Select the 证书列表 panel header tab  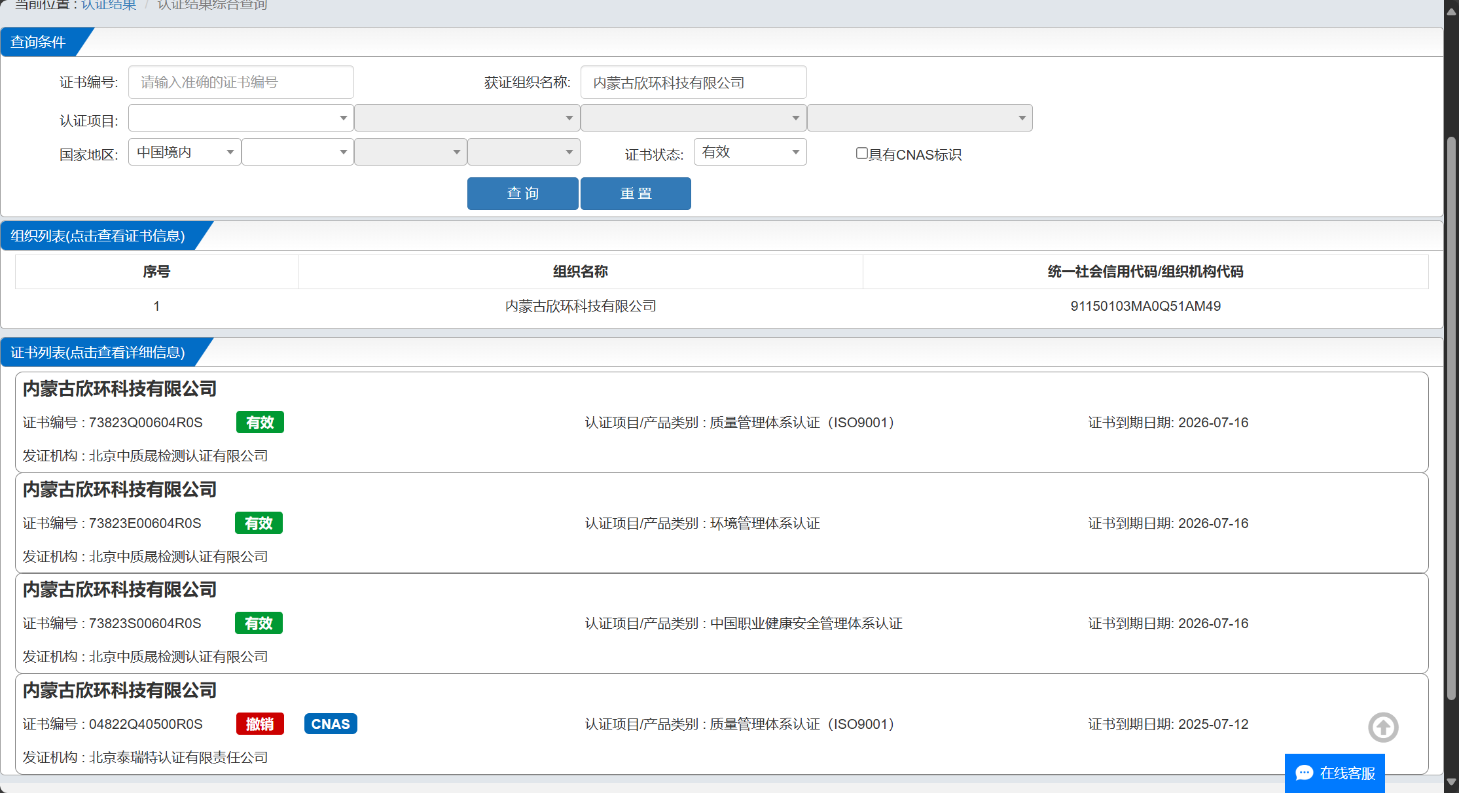pos(98,353)
